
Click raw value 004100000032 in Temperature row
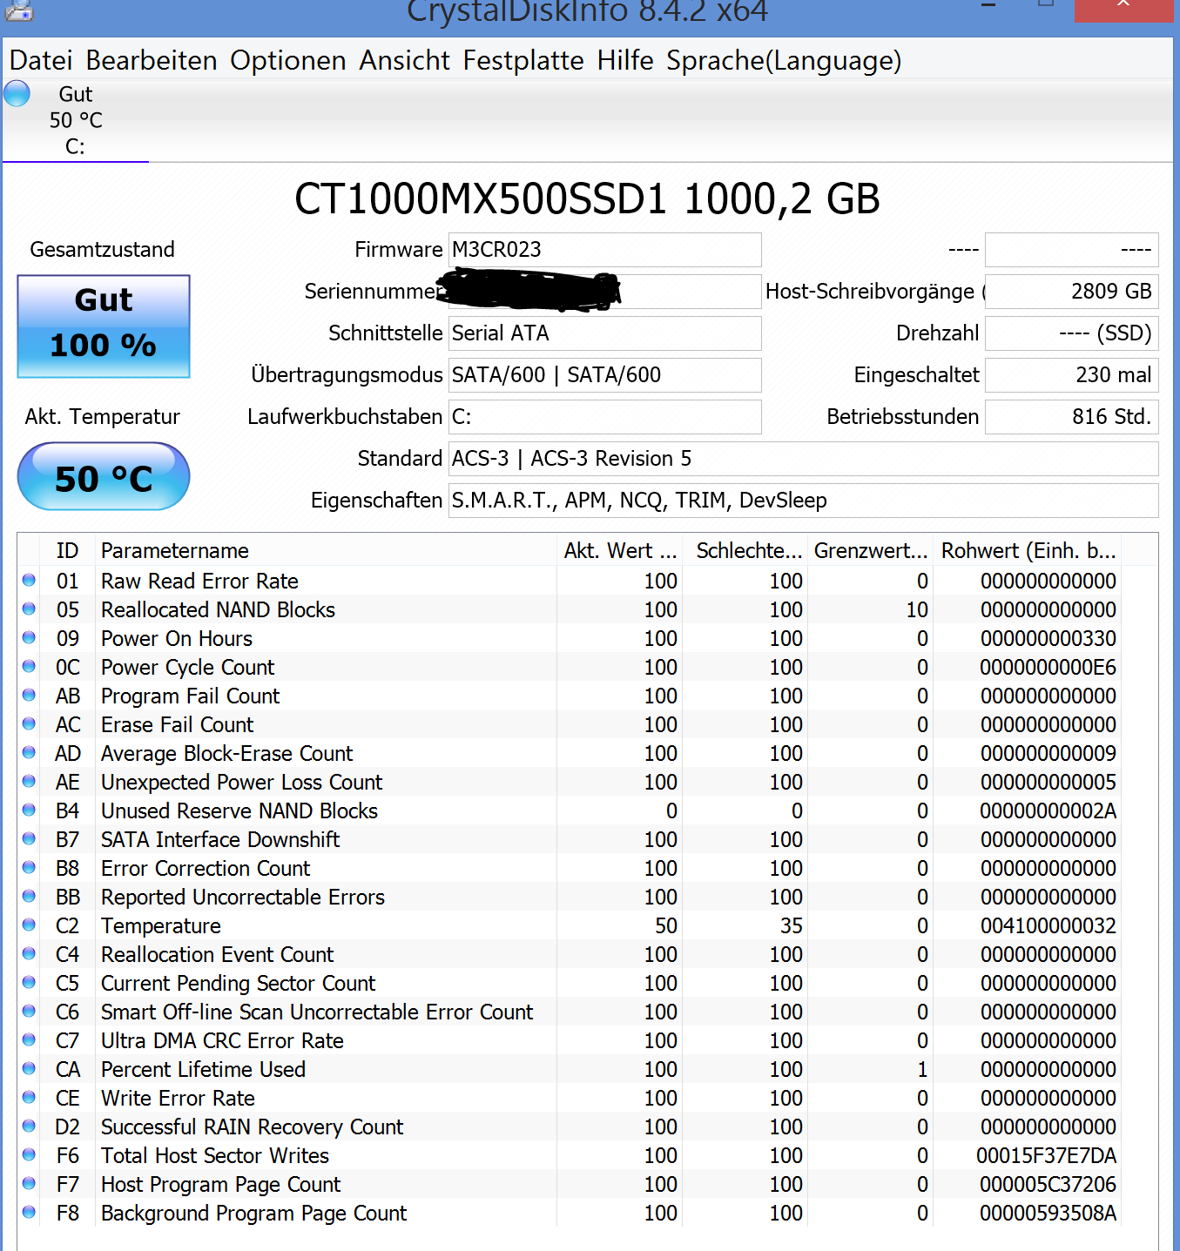(1048, 925)
